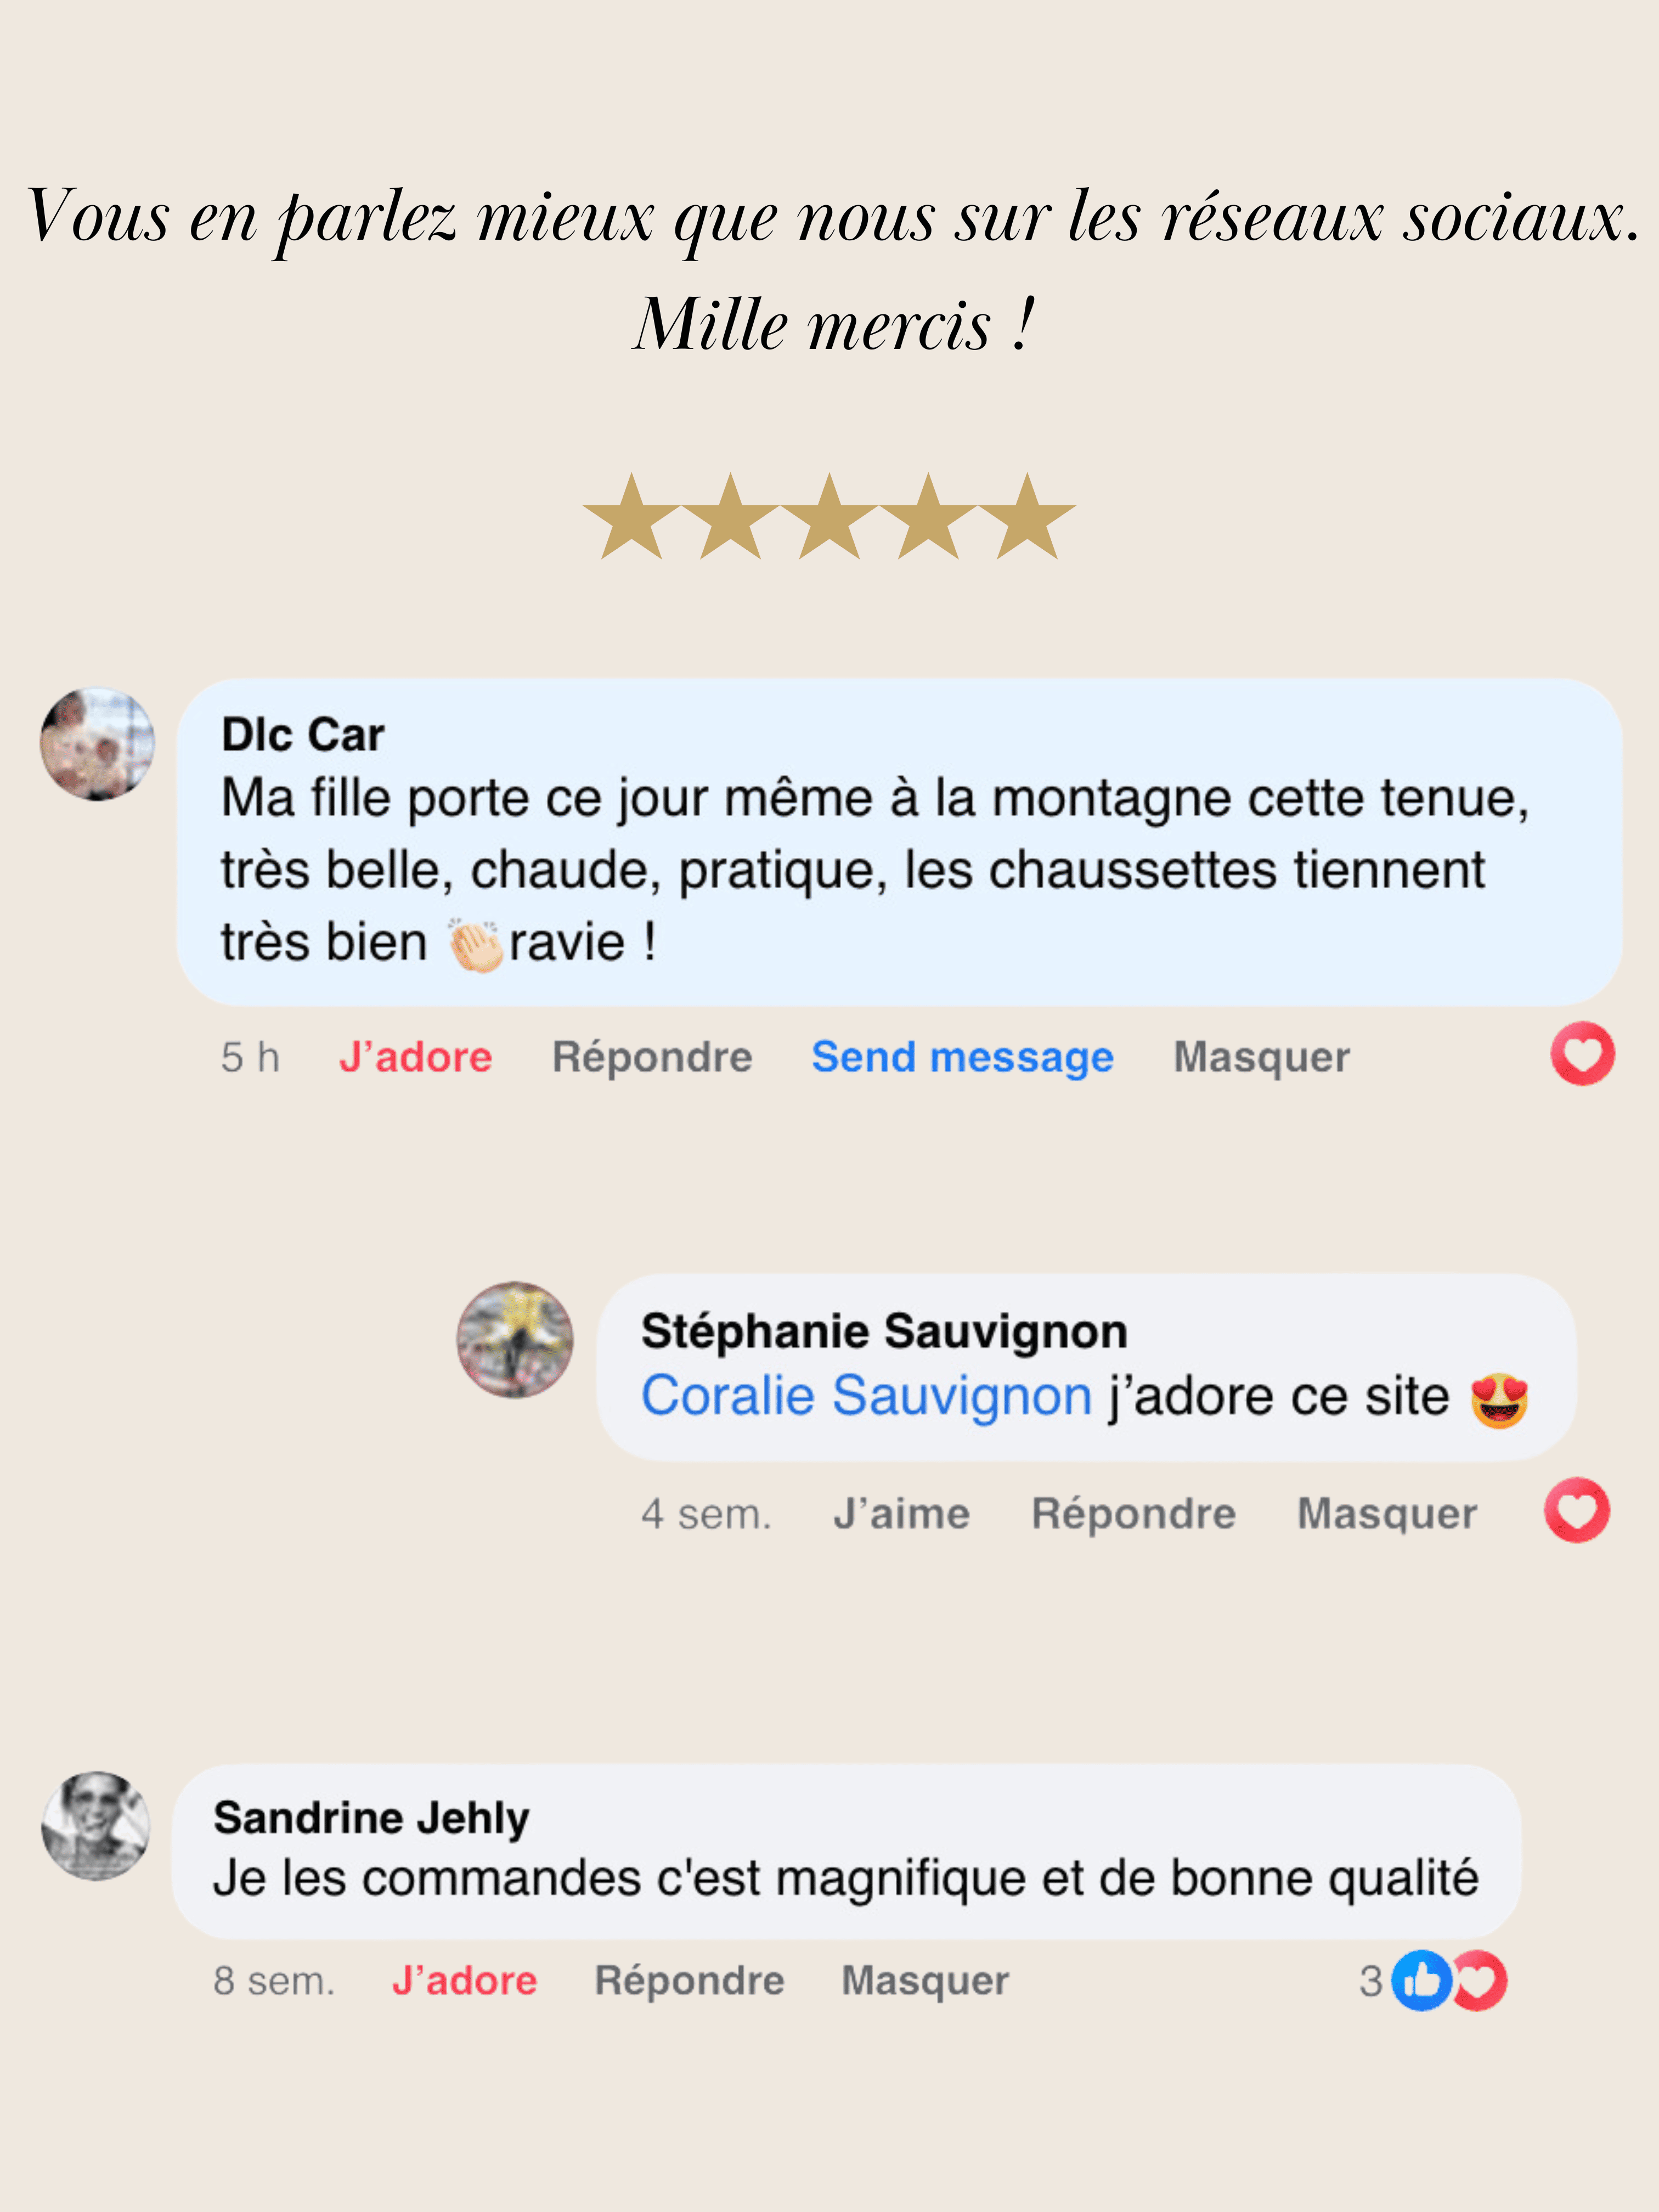Image resolution: width=1659 pixels, height=2212 pixels.
Task: Toggle J'adore on Dlc Car's comment
Action: (415, 1057)
